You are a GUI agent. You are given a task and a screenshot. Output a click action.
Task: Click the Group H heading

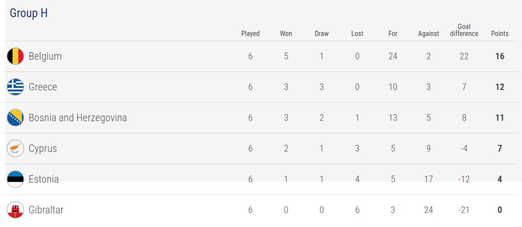click(x=29, y=13)
